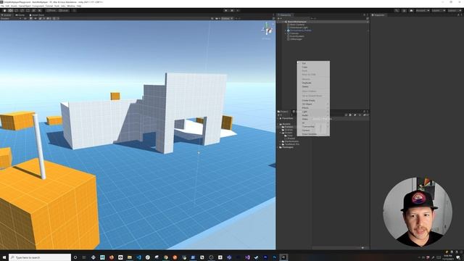Image resolution: width=464 pixels, height=261 pixels.
Task: Open the GameObject menu
Action: pos(25,6)
